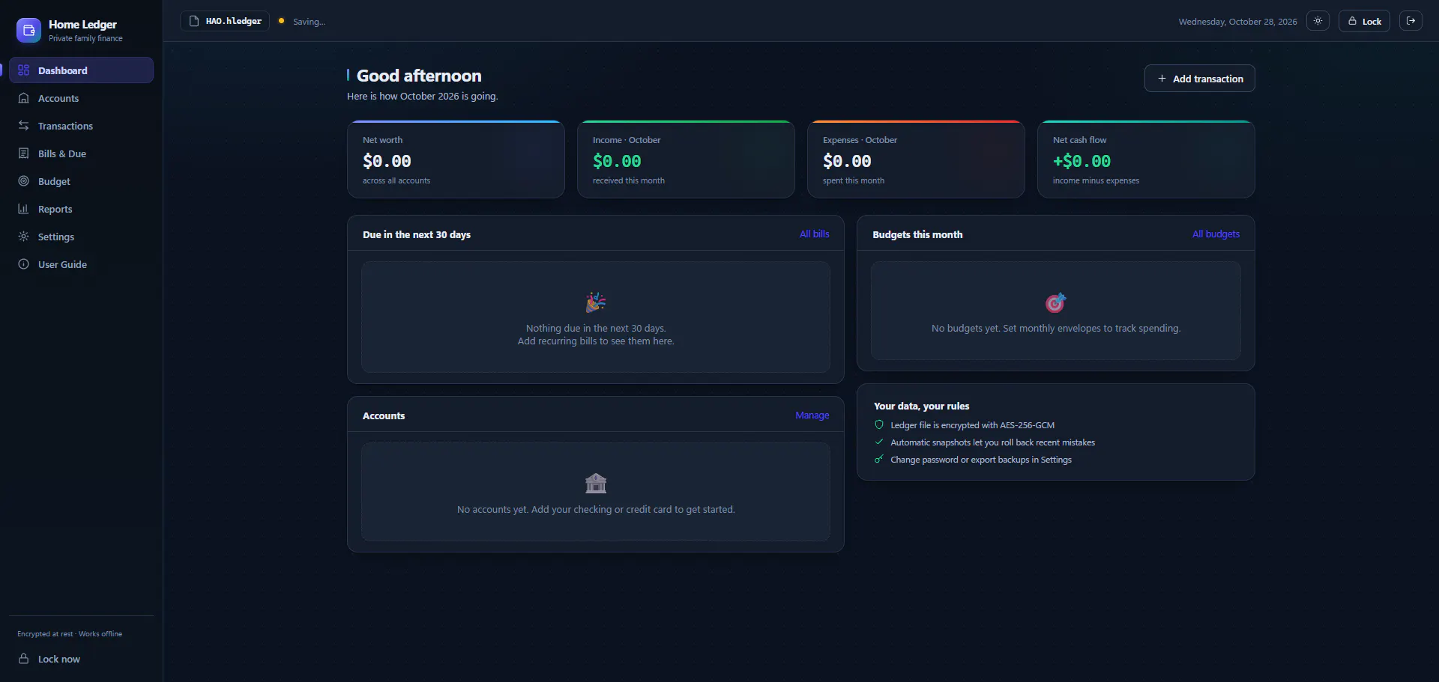Image resolution: width=1439 pixels, height=682 pixels.
Task: Click the Budget target icon in sidebar
Action: [x=23, y=181]
